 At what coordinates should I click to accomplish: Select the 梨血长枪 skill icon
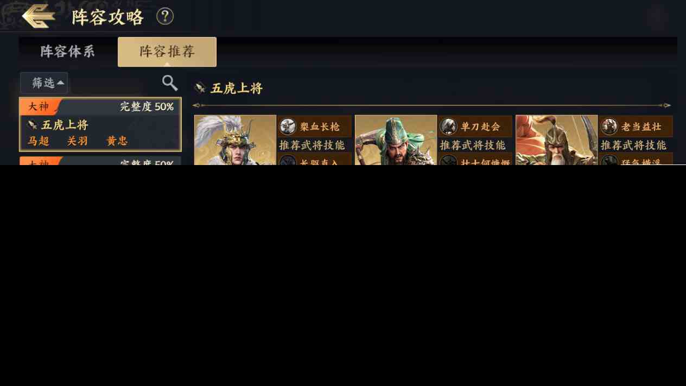pos(288,126)
